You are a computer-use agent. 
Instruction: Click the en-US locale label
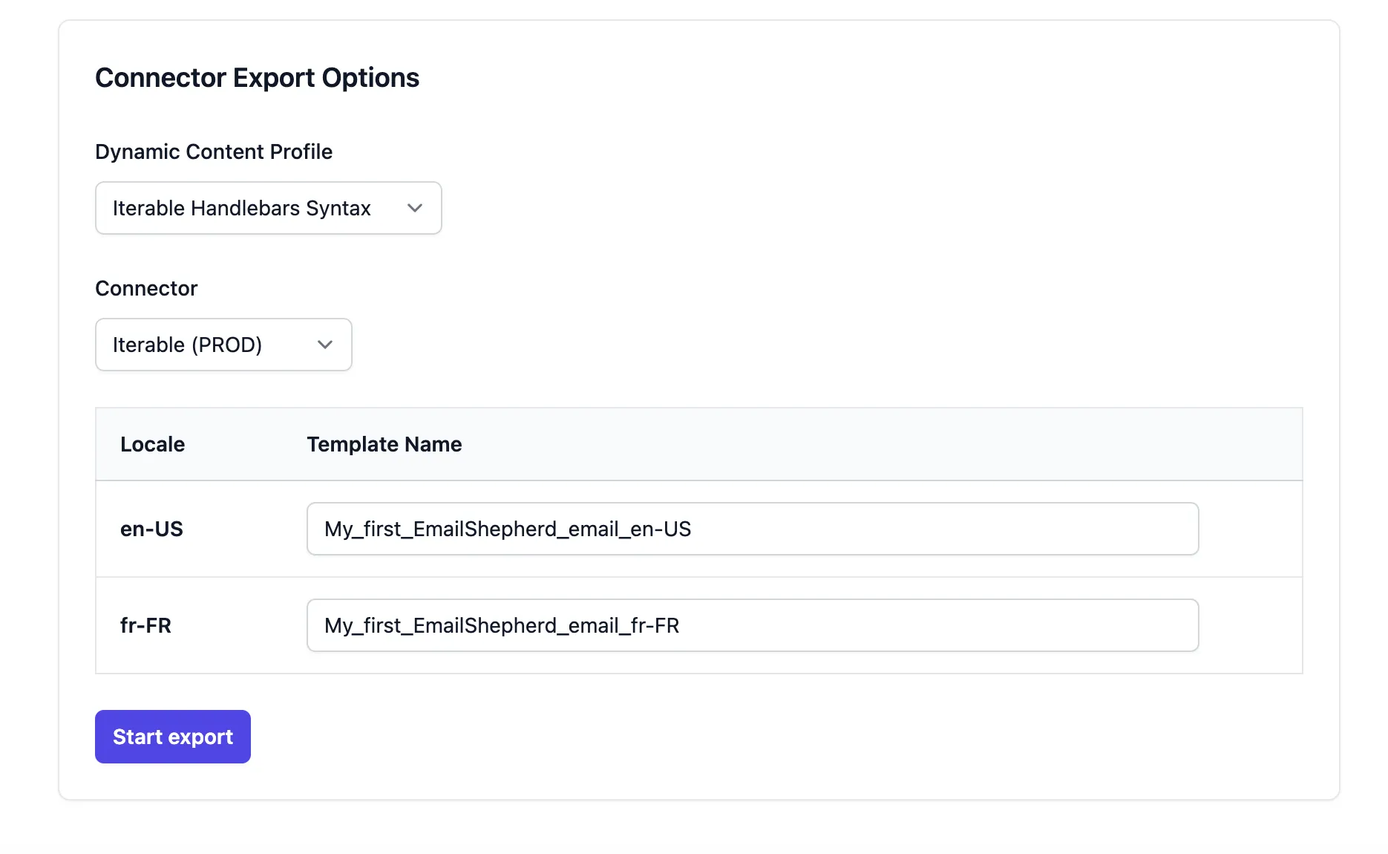pyautogui.click(x=152, y=529)
